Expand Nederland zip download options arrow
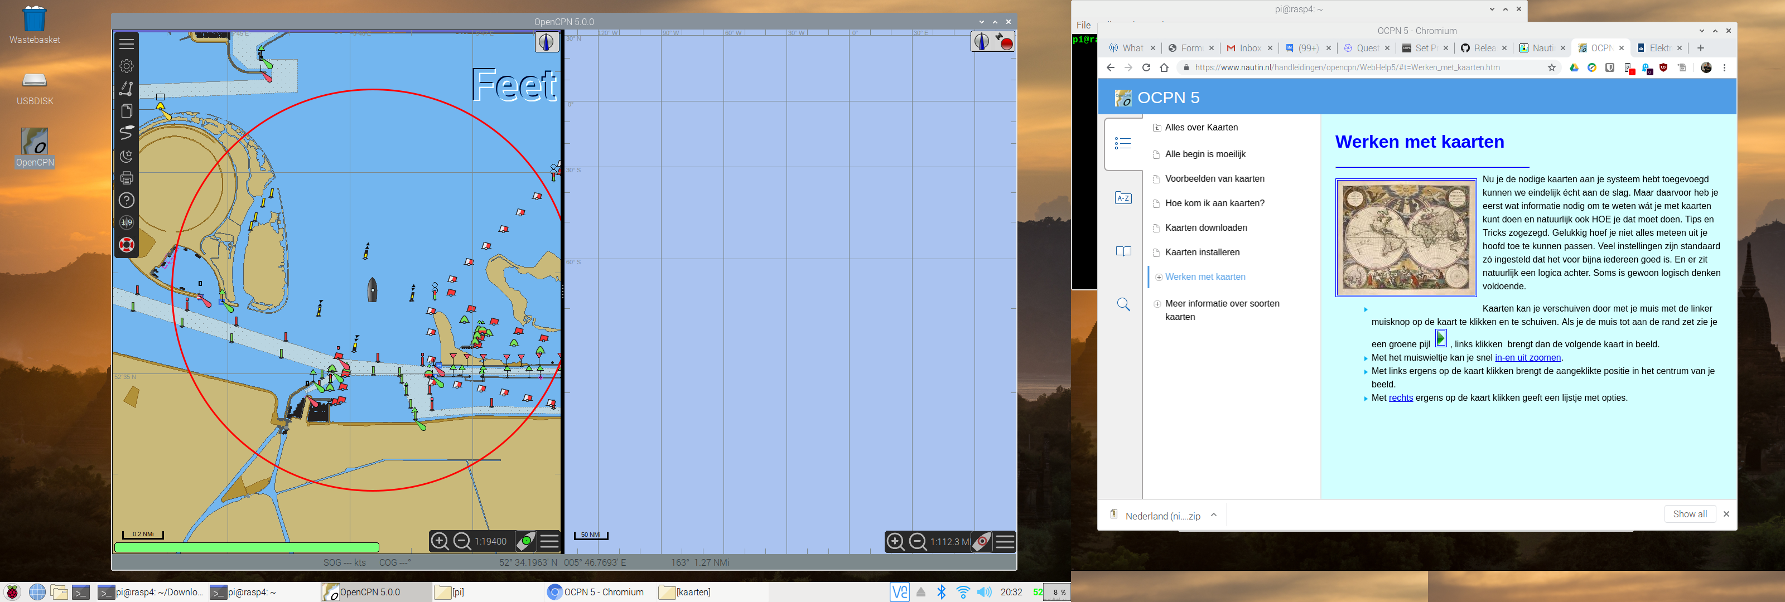This screenshot has width=1785, height=602. coord(1213,514)
